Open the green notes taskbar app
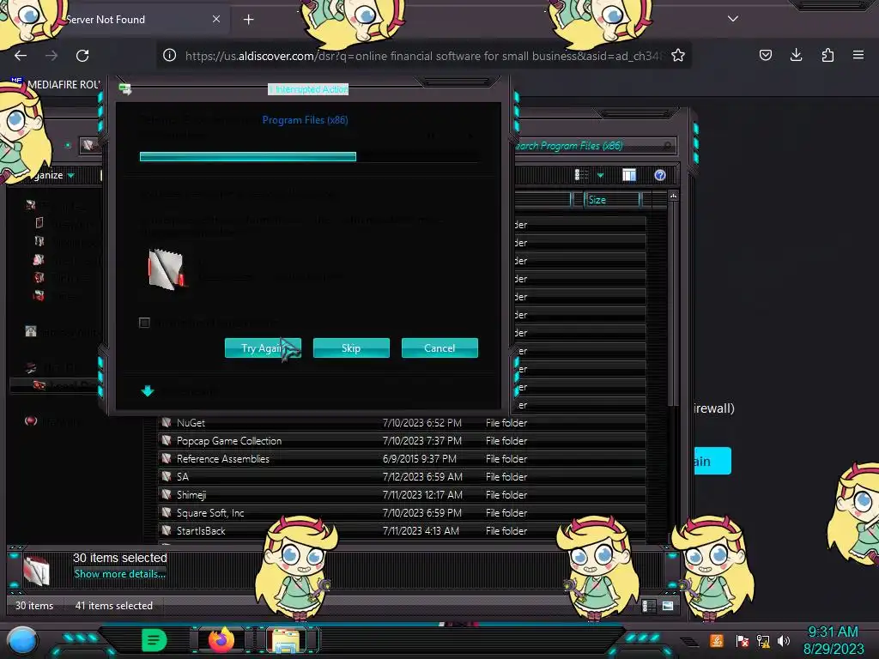 155,640
